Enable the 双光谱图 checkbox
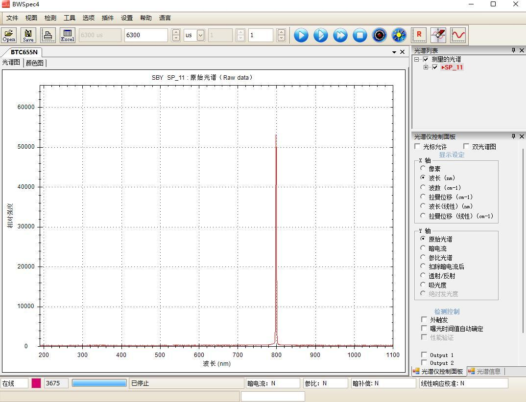This screenshot has height=402, width=526. 466,147
